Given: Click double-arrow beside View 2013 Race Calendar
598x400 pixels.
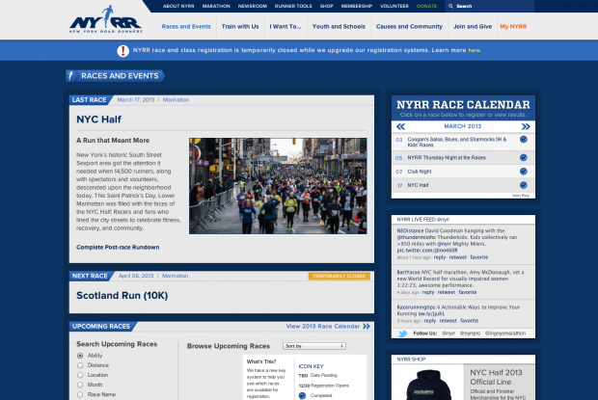Looking at the screenshot, I should 367,326.
